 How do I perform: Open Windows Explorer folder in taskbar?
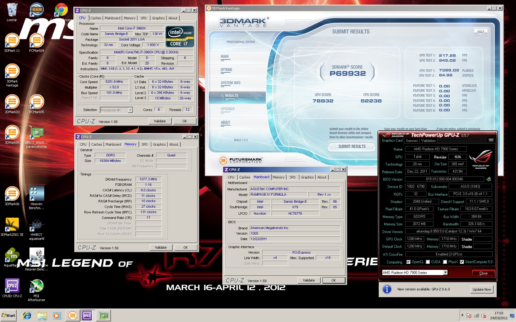coord(42,316)
